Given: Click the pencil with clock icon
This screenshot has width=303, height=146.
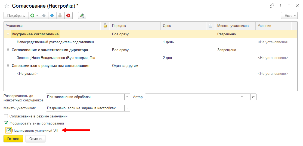Looking at the screenshot, I should point(82,16).
